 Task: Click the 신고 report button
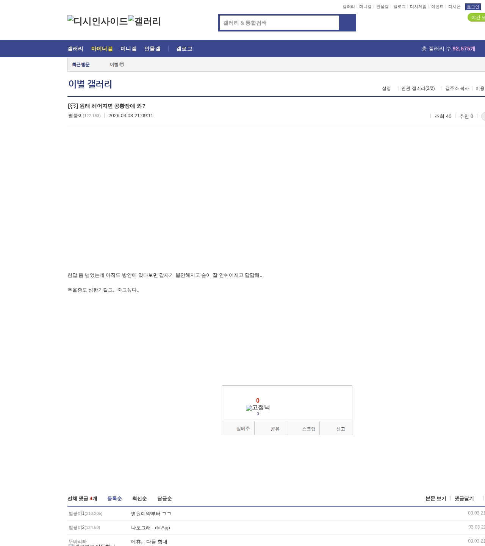pyautogui.click(x=336, y=428)
